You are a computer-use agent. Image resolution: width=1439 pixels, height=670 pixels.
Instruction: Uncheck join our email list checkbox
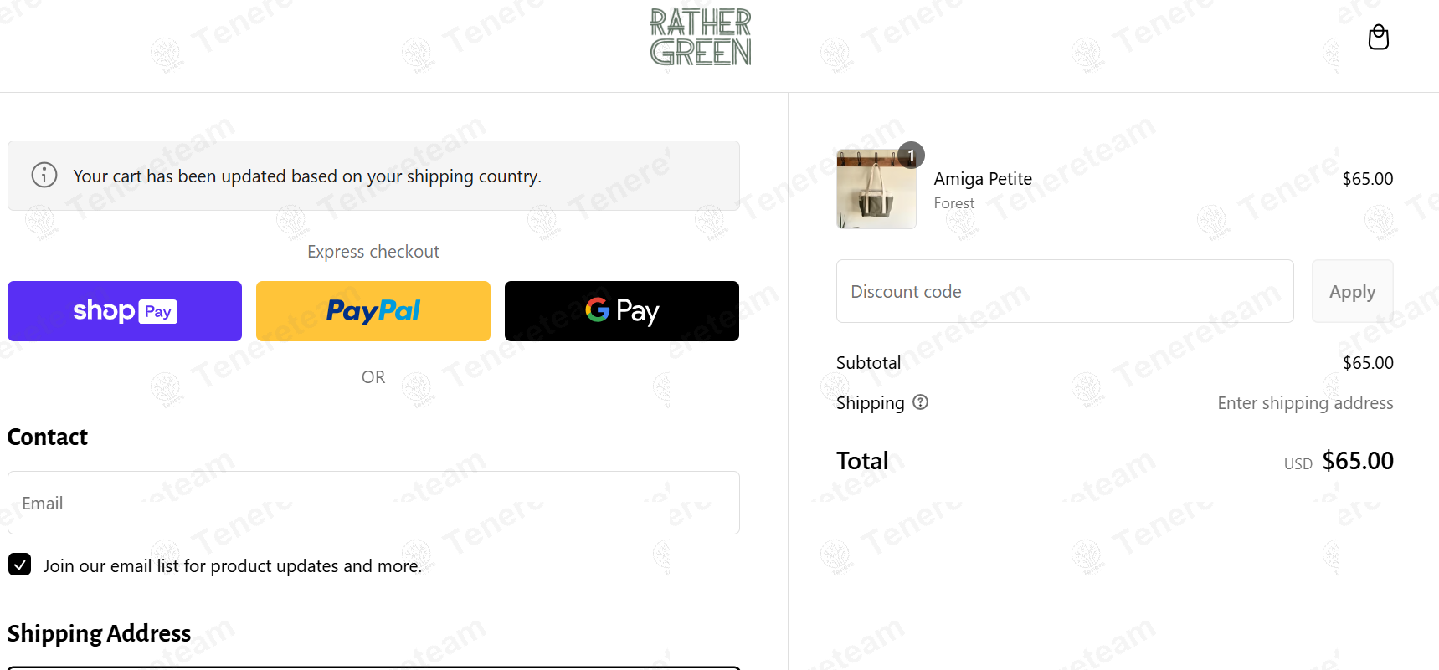[20, 565]
